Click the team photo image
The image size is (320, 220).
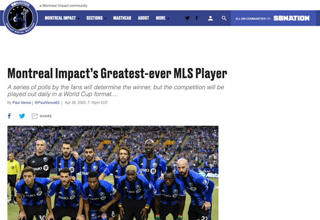coord(113,173)
